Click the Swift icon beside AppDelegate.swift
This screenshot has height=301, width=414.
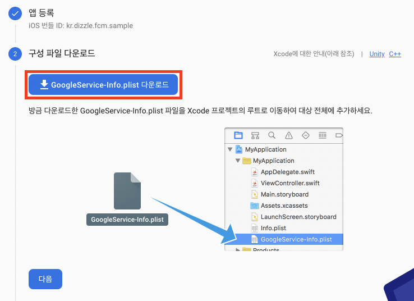(x=254, y=172)
